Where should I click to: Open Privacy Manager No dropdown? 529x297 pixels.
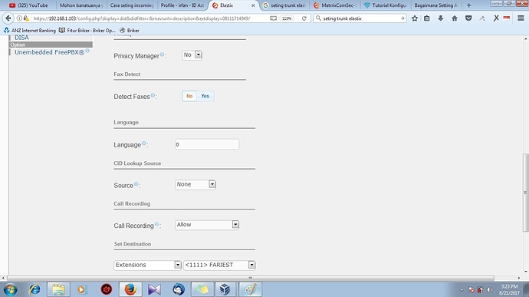click(x=192, y=54)
